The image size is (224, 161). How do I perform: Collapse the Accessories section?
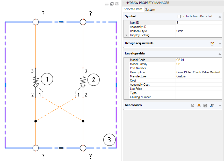220,105
